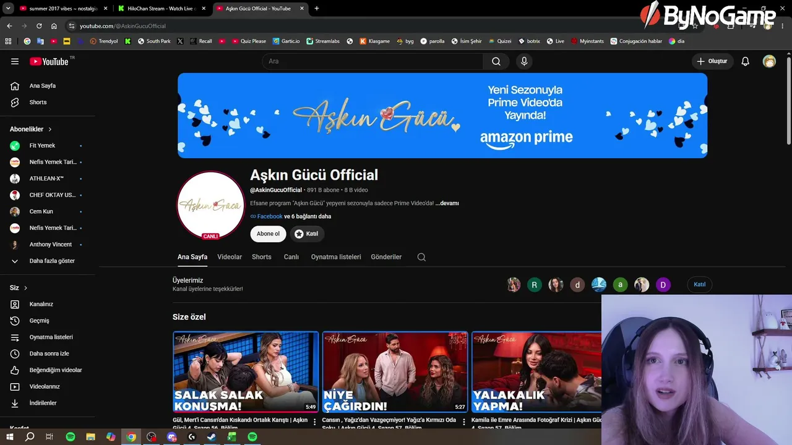Open a new browser tab
Viewport: 792px width, 445px height.
(x=317, y=9)
